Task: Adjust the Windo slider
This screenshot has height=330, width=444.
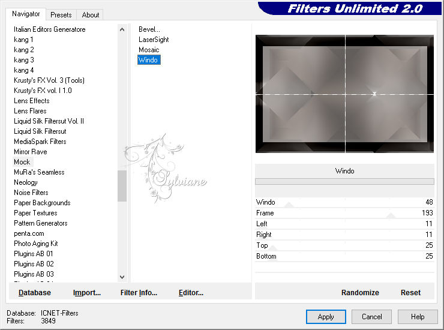Action: coord(344,202)
